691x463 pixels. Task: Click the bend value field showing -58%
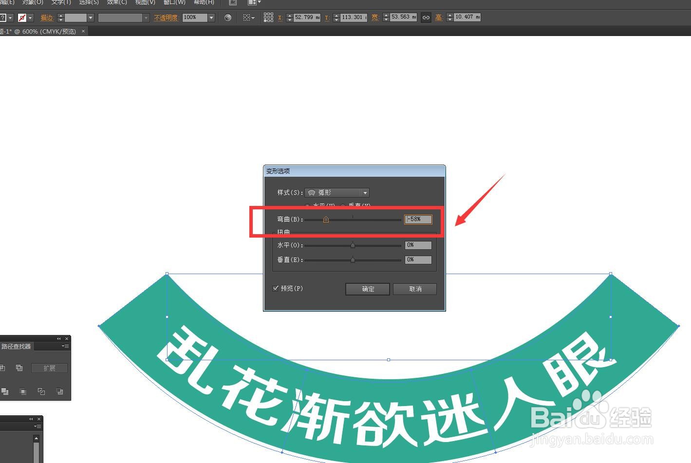[418, 220]
